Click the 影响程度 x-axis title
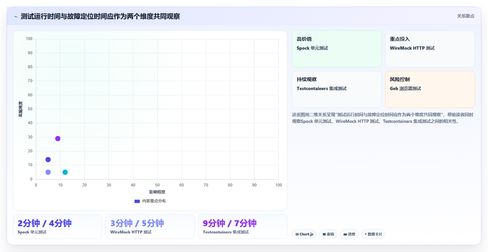 tap(157, 192)
